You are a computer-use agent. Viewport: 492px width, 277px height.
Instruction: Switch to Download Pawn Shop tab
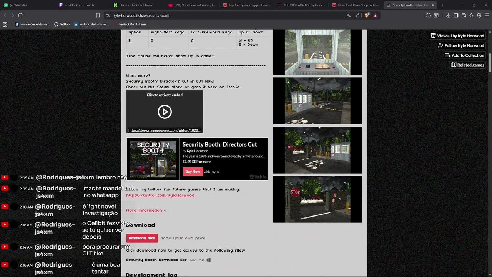tap(356, 5)
